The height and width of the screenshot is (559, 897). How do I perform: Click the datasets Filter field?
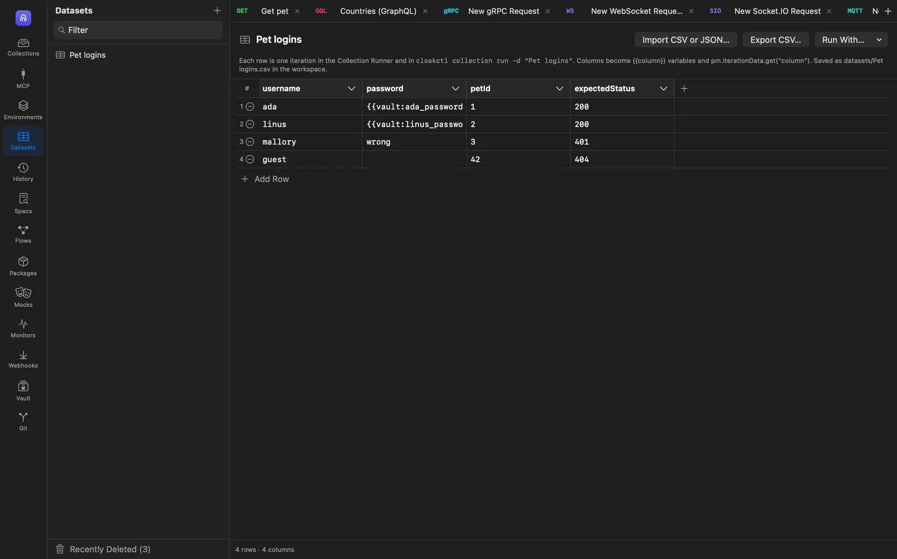(x=138, y=30)
